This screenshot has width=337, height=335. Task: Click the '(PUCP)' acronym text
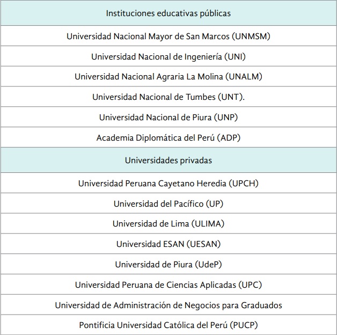(246, 325)
